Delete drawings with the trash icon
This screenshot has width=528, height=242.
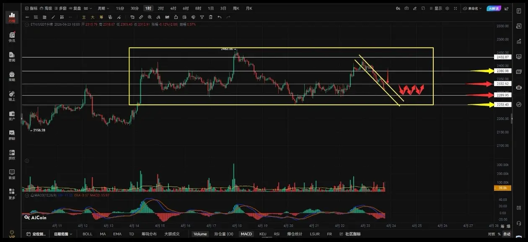click(x=211, y=17)
